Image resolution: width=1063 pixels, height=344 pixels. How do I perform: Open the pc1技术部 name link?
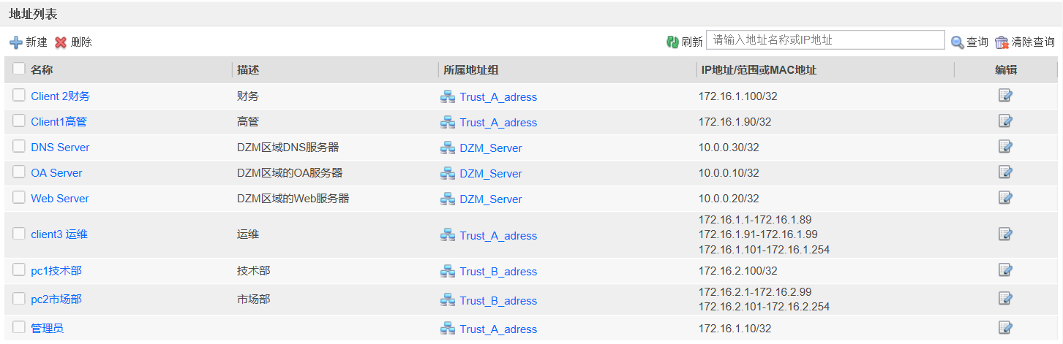pyautogui.click(x=56, y=271)
